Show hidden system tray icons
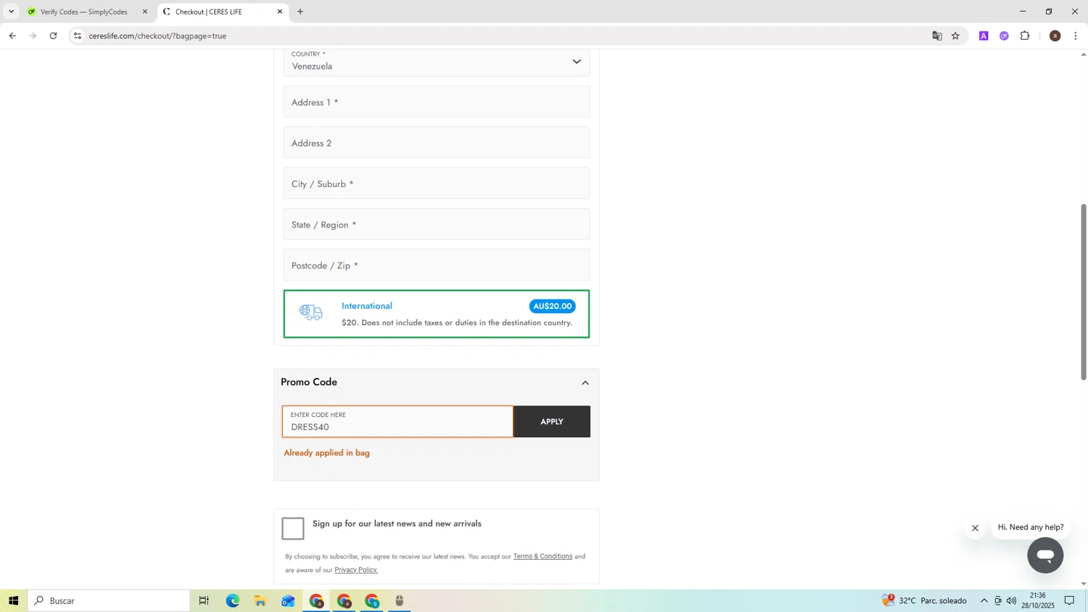This screenshot has height=612, width=1088. pyautogui.click(x=984, y=600)
